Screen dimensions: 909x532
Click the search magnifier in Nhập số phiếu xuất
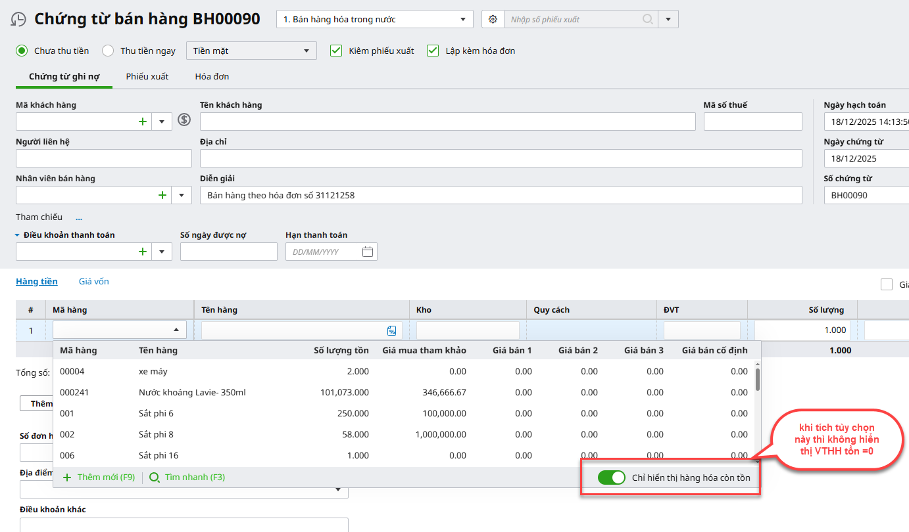(x=648, y=20)
